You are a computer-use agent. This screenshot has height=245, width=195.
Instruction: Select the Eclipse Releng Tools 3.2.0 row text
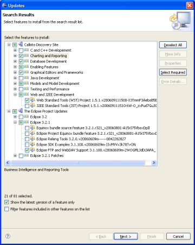pos(81,139)
